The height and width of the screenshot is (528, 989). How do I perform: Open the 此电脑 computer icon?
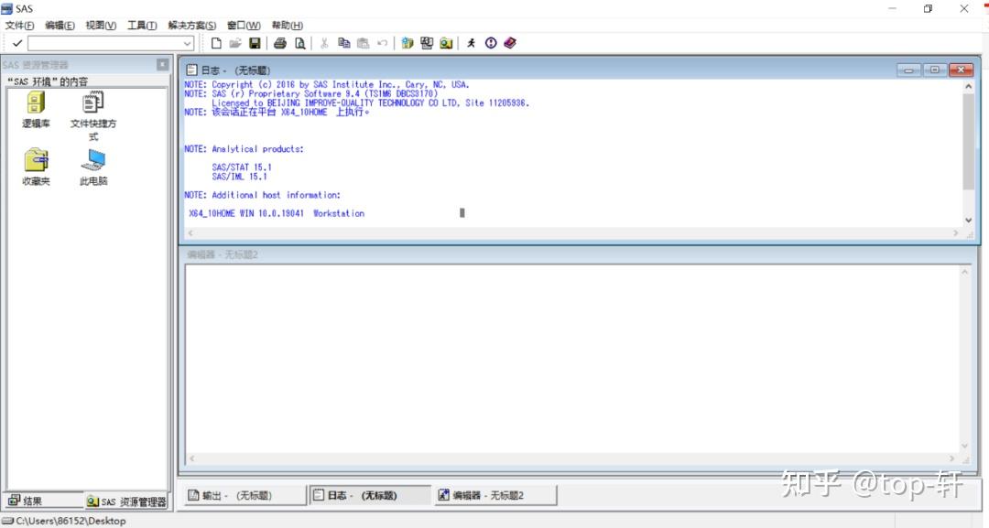tap(93, 167)
